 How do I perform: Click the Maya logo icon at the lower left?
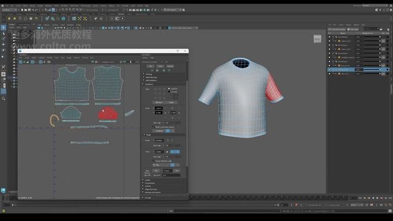click(x=3, y=190)
